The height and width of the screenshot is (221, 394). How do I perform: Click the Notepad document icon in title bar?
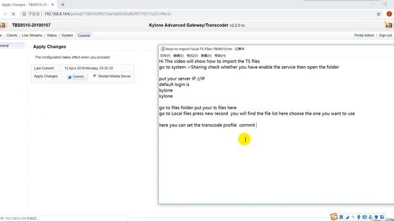tap(163, 49)
